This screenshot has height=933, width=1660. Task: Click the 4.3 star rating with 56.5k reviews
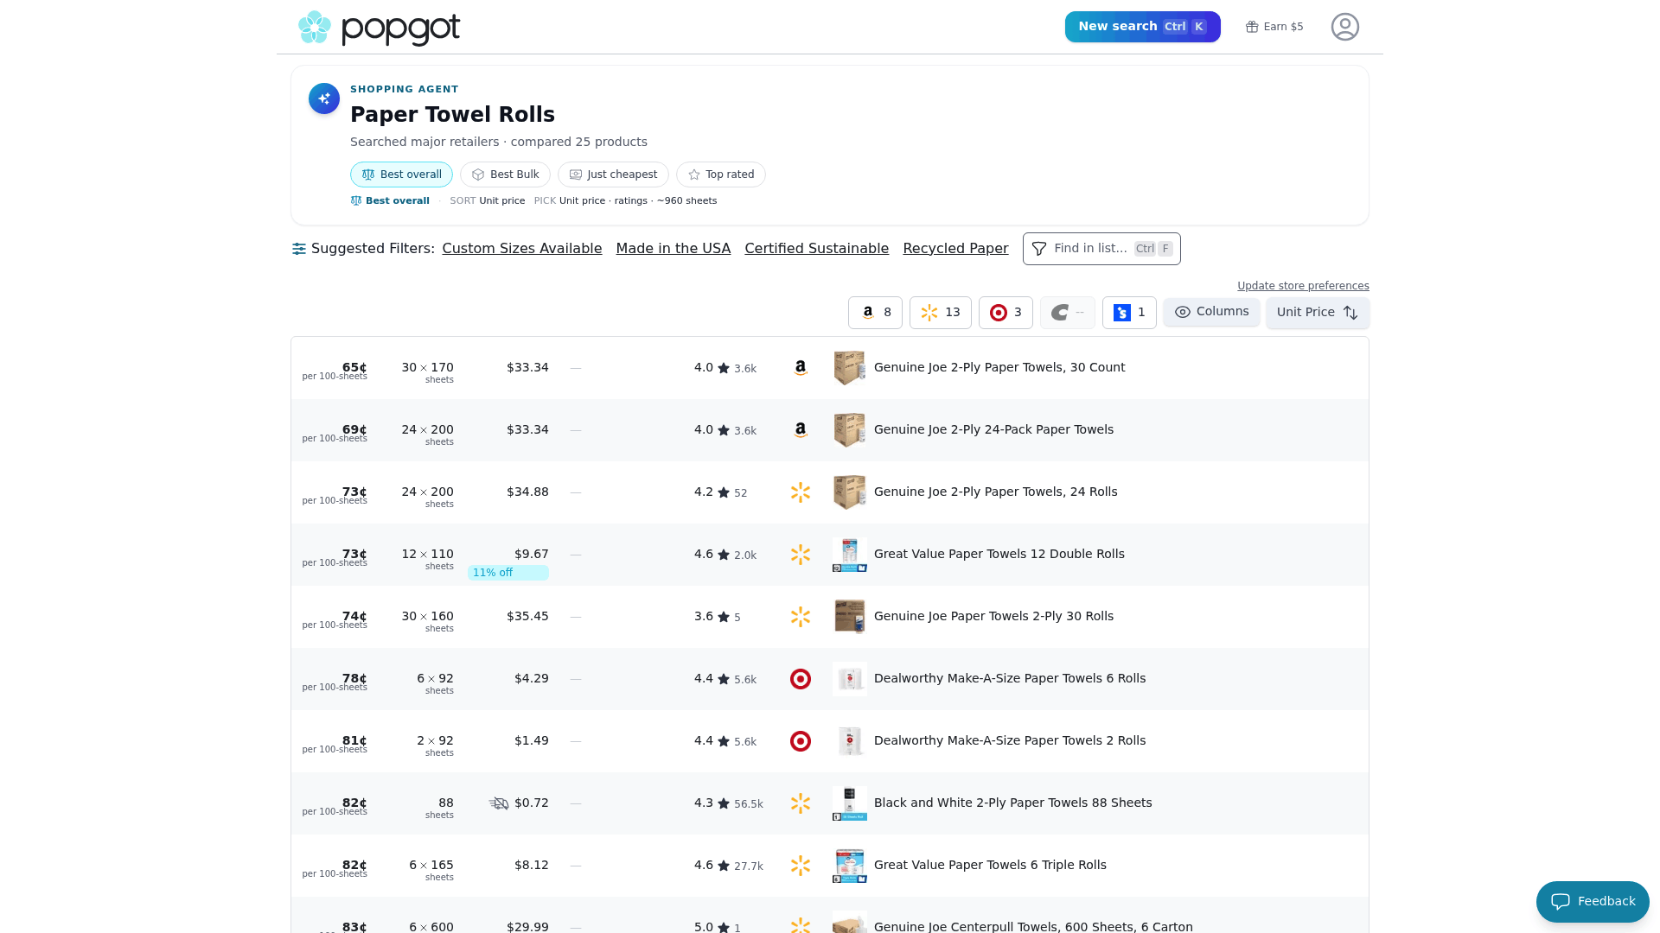(x=728, y=803)
